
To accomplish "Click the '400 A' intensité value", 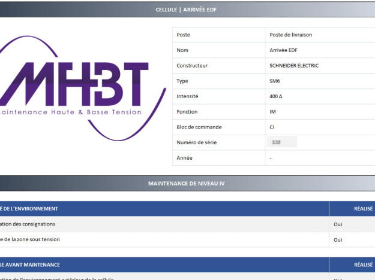I will 276,96.
